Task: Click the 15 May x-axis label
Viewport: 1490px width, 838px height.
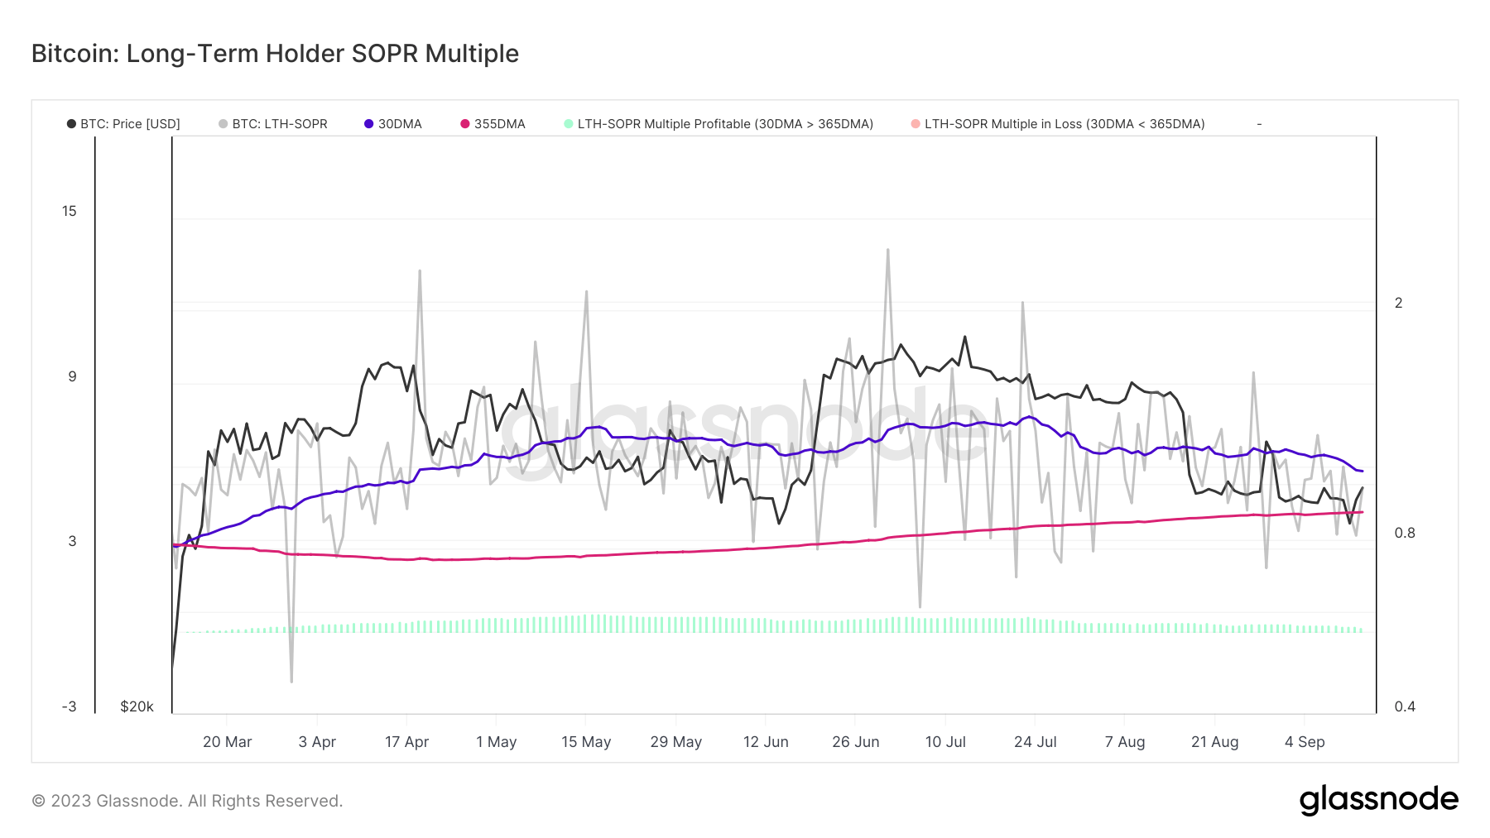Action: (586, 742)
